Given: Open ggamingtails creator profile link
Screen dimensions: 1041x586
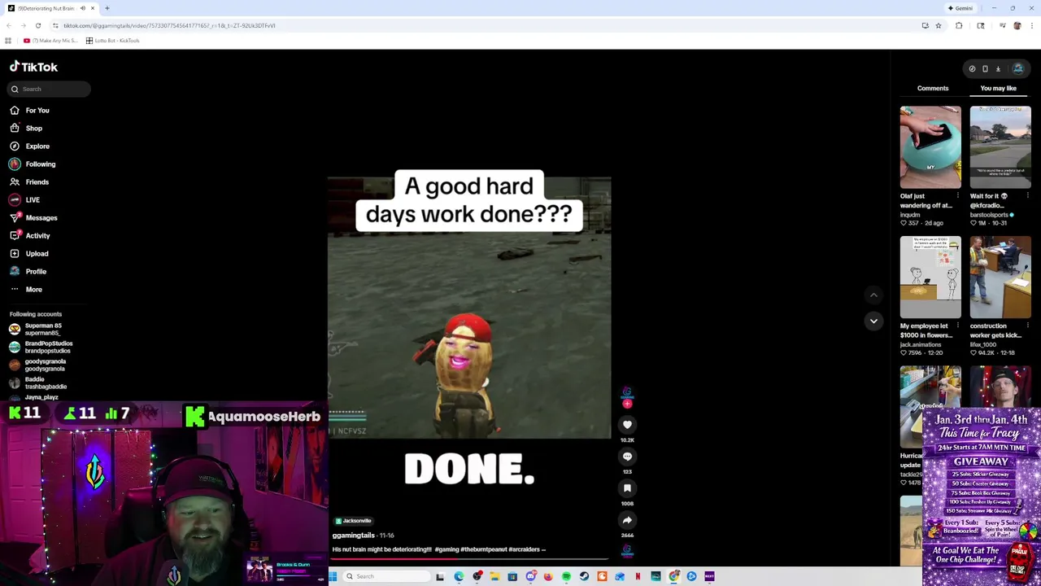Looking at the screenshot, I should (353, 536).
